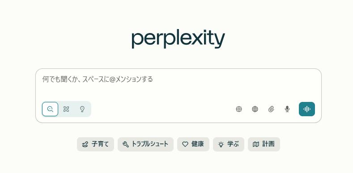The image size is (353, 173).
Task: Open the globe sources selector
Action: click(x=255, y=109)
